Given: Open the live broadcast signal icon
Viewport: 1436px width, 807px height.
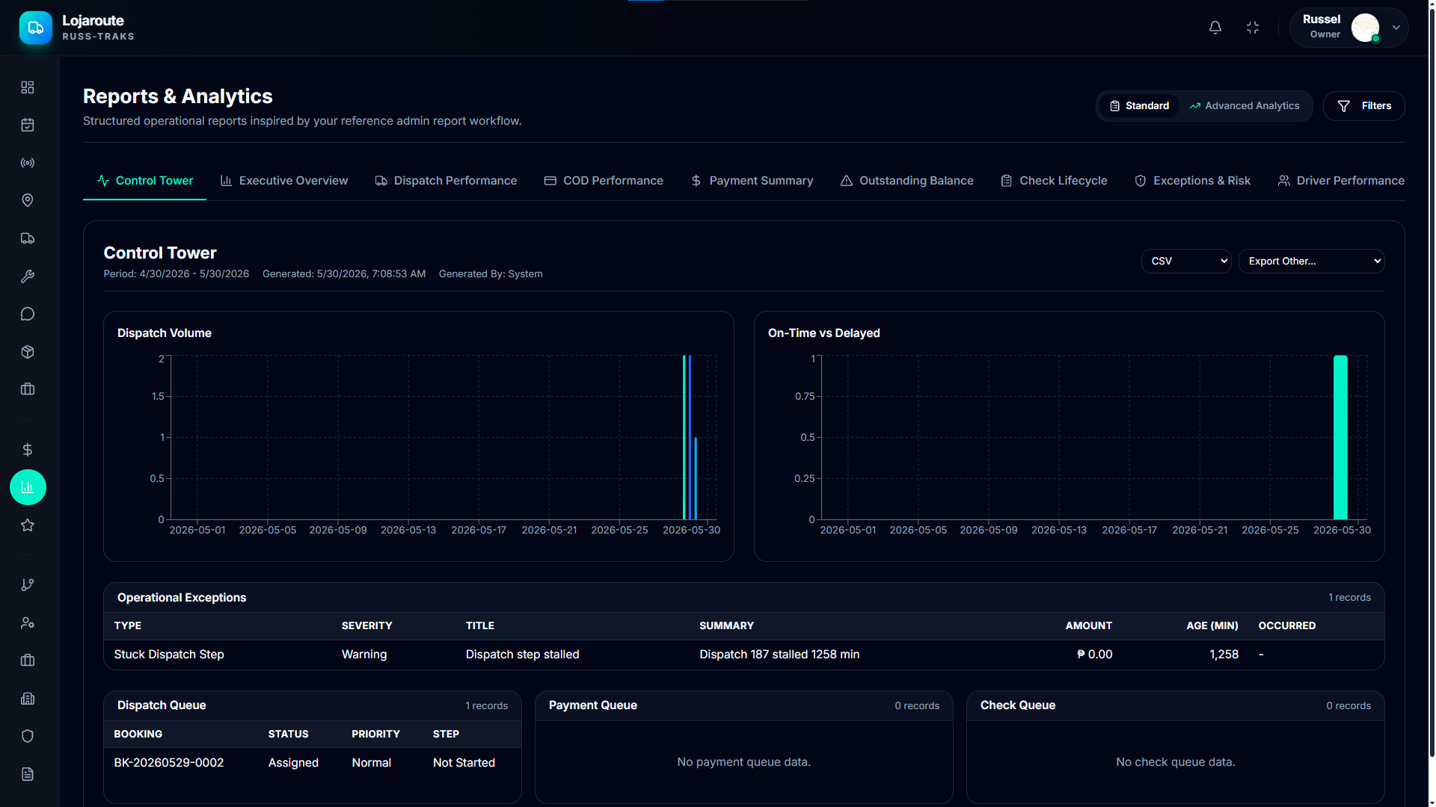Looking at the screenshot, I should pyautogui.click(x=28, y=163).
